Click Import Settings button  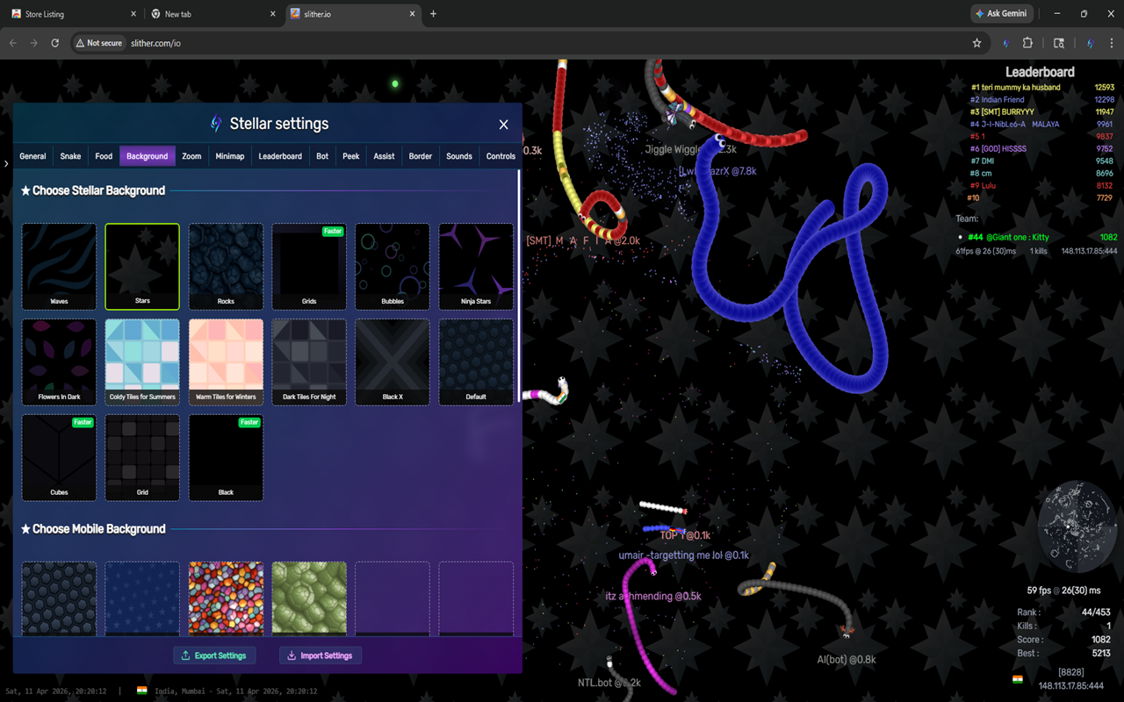[x=321, y=655]
